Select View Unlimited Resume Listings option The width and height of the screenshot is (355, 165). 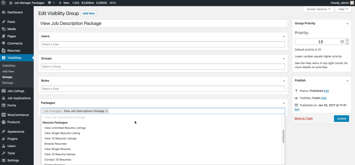click(x=65, y=128)
